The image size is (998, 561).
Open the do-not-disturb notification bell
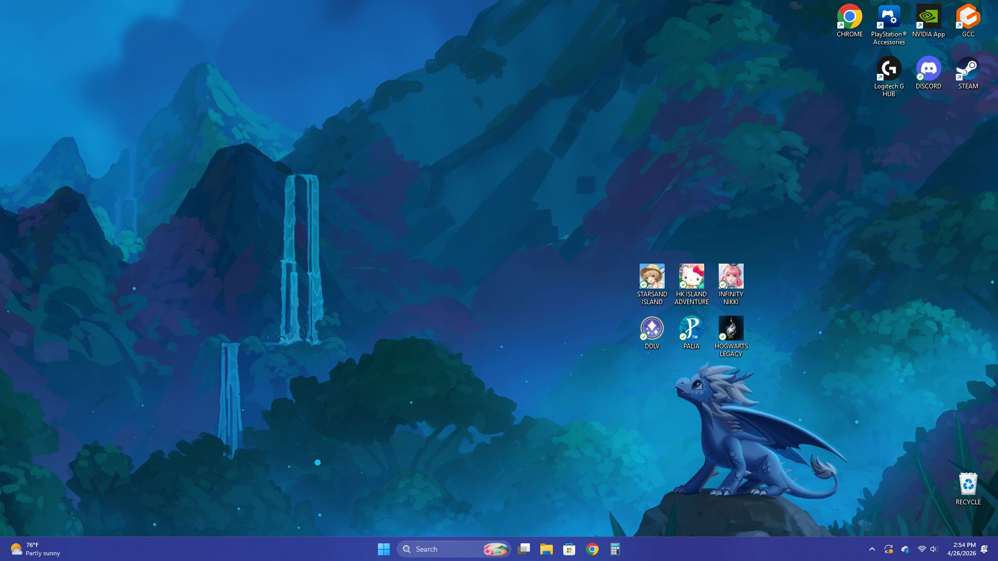(x=984, y=549)
